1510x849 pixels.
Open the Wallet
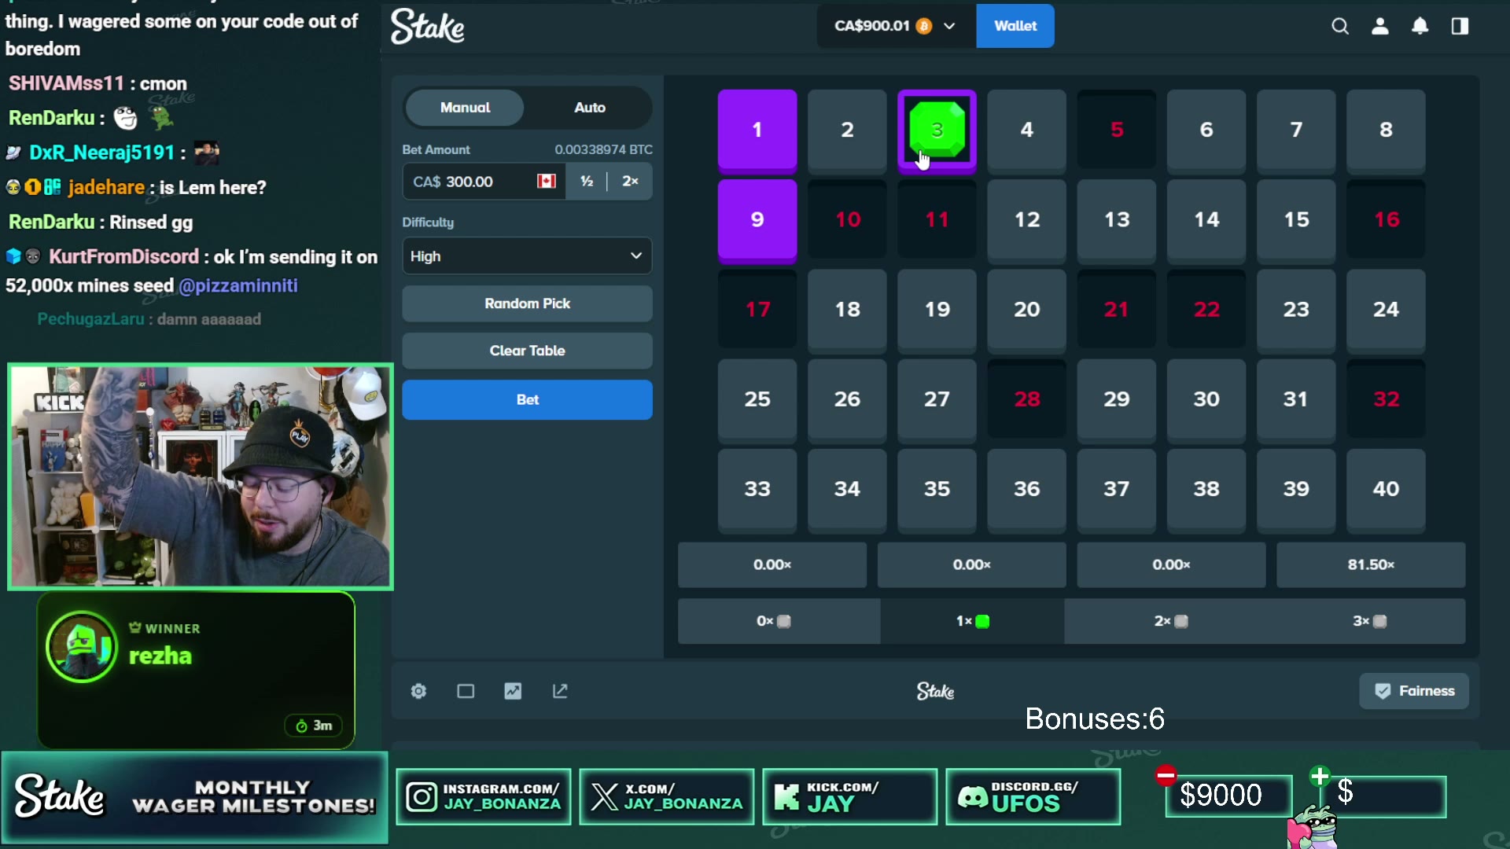click(x=1015, y=26)
